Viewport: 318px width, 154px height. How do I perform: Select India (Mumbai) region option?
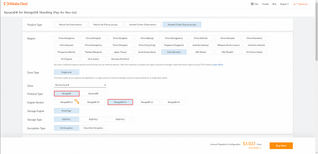174,52
